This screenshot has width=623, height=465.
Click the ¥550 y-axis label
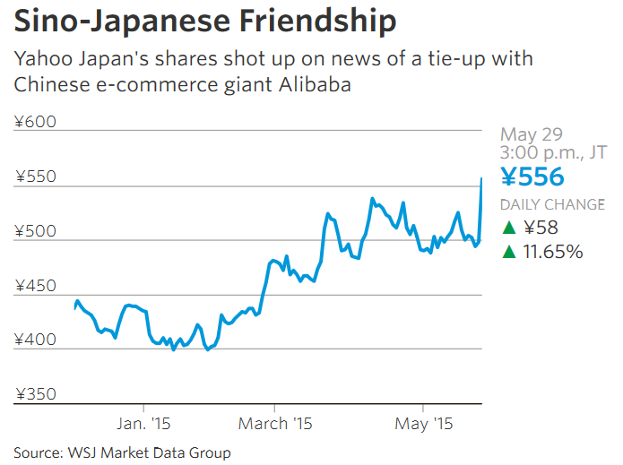click(x=35, y=177)
